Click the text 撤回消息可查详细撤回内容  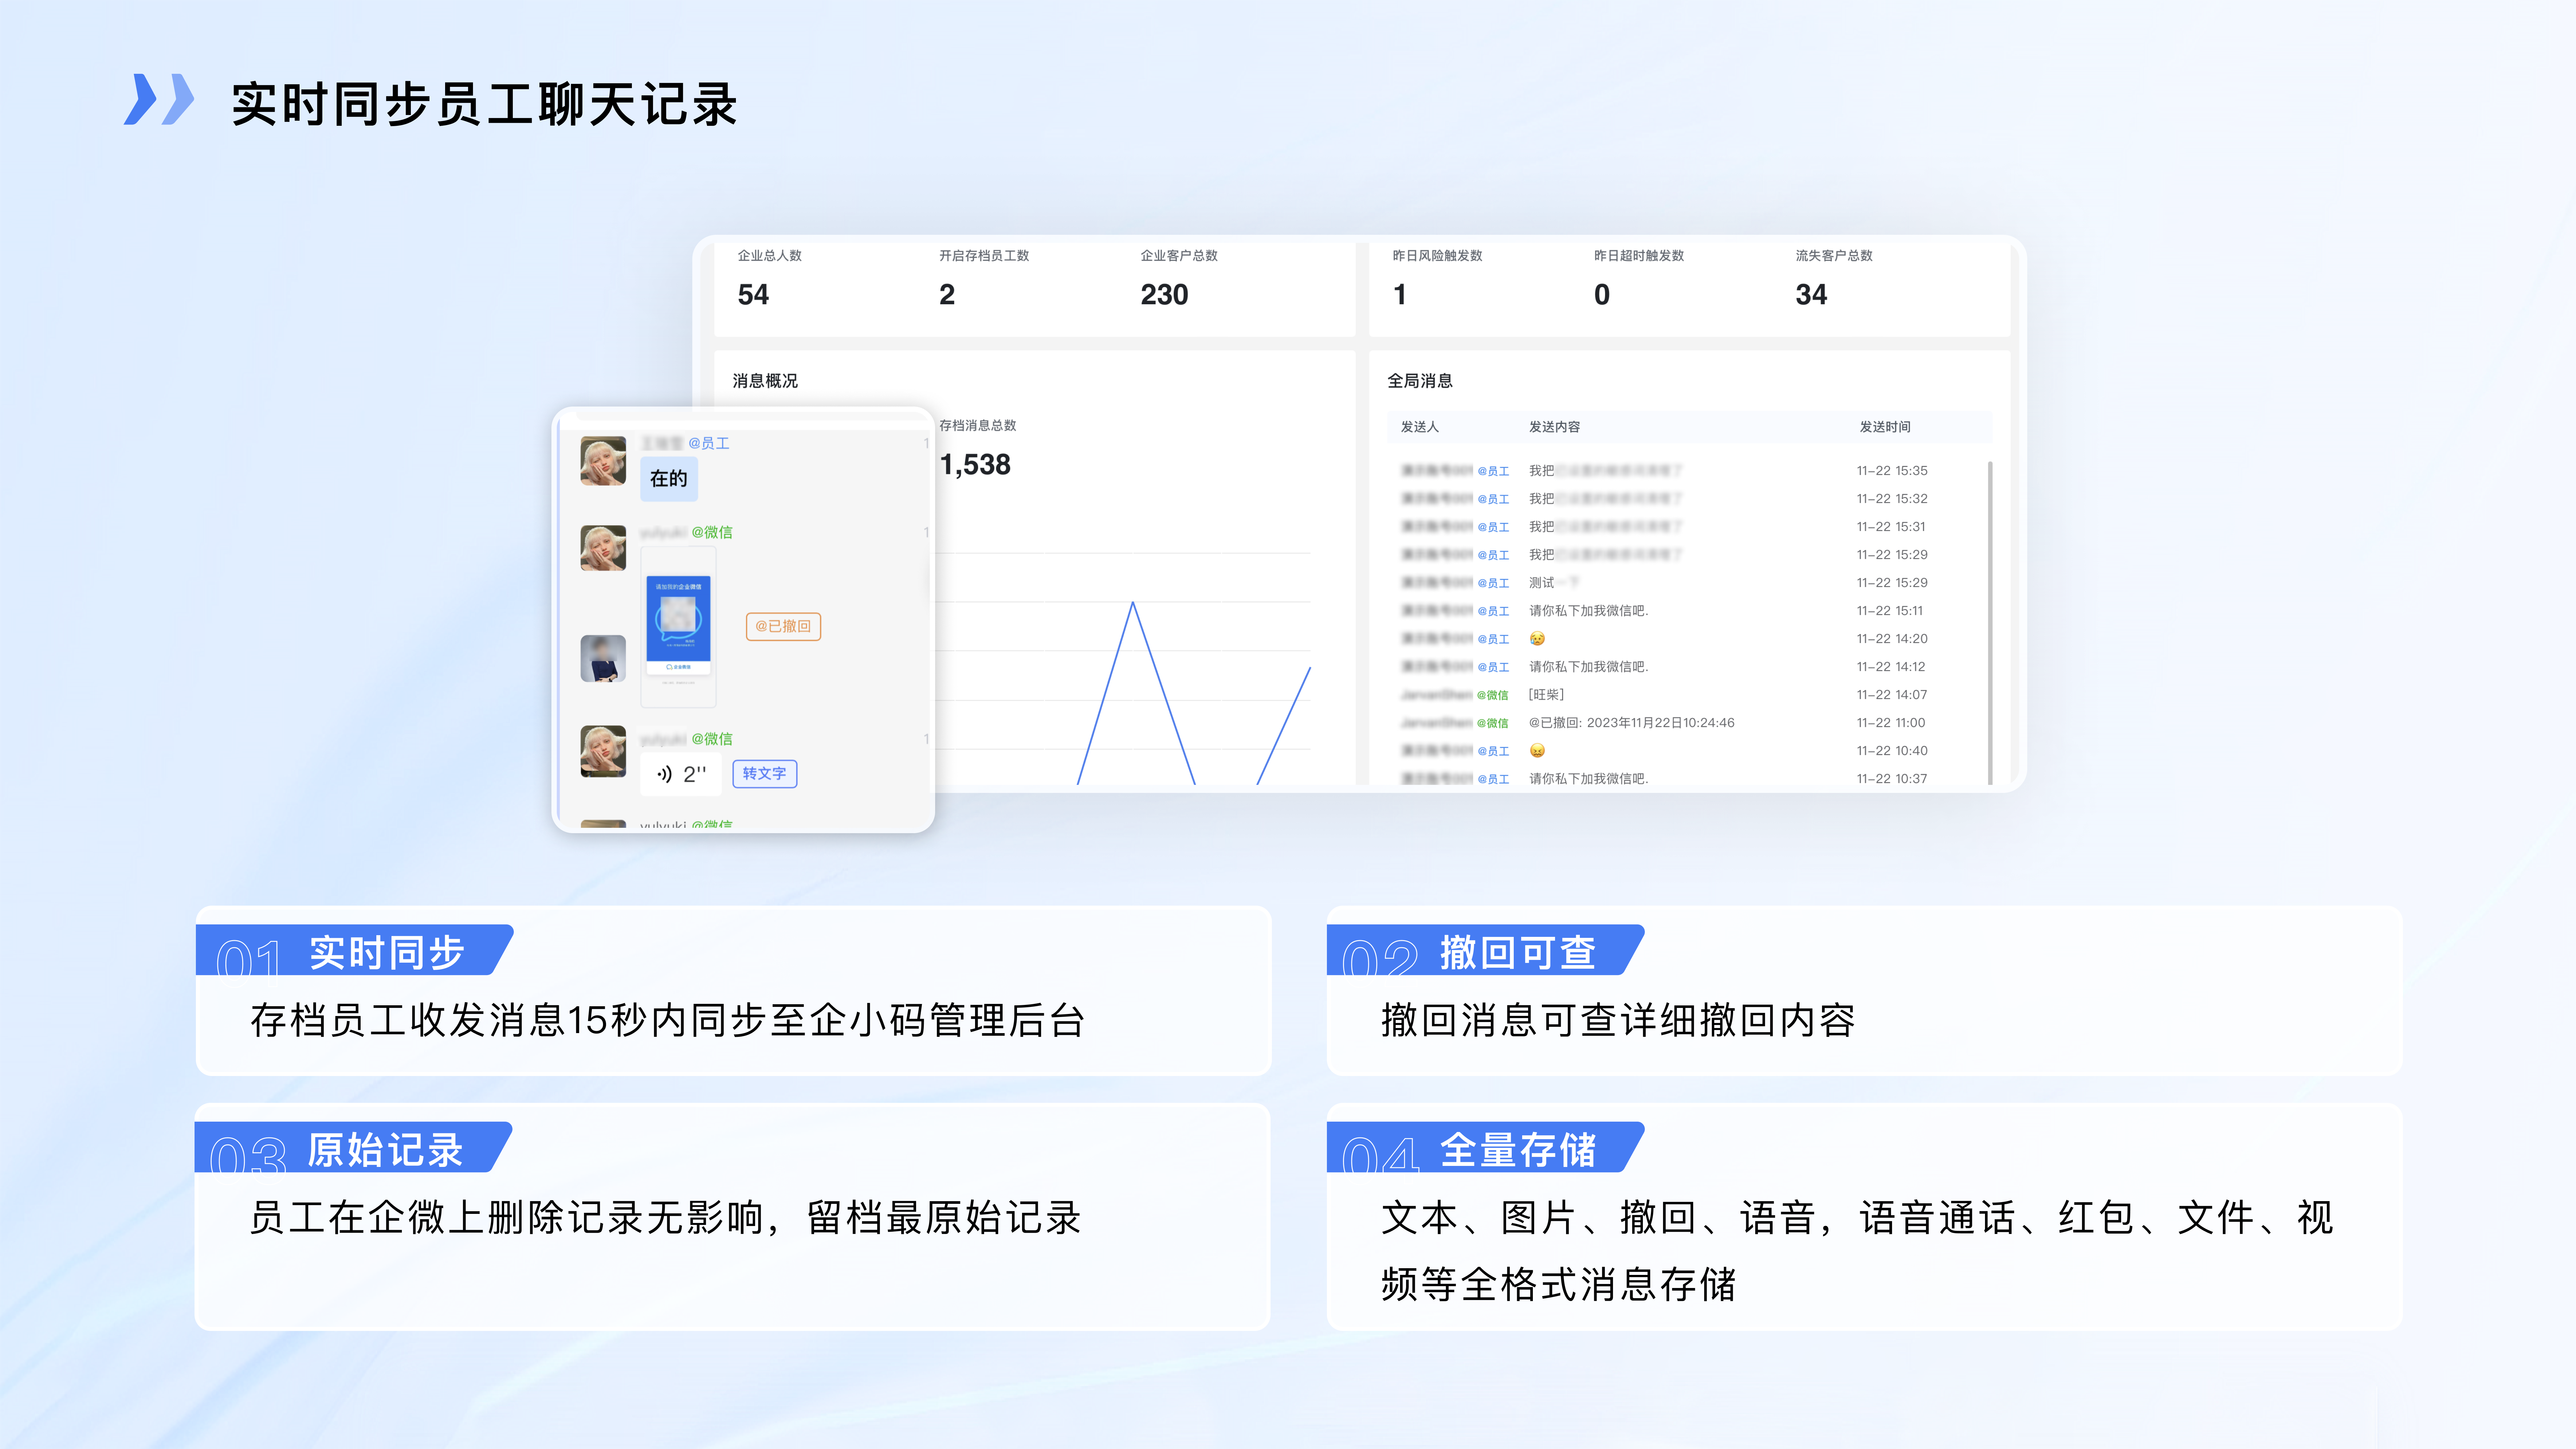pyautogui.click(x=1618, y=1021)
